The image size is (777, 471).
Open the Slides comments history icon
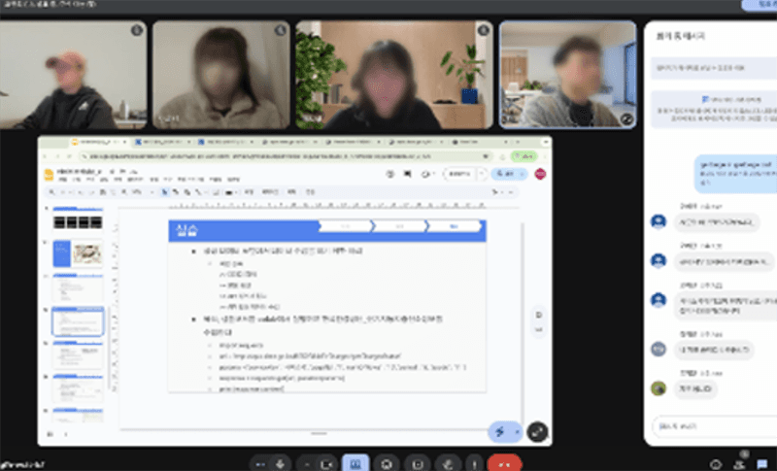point(407,174)
